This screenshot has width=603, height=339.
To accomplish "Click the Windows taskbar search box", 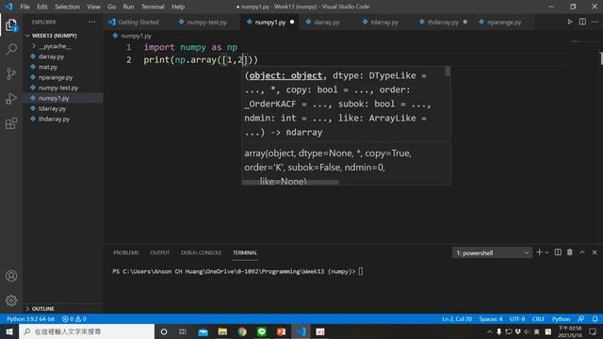I will tap(87, 331).
